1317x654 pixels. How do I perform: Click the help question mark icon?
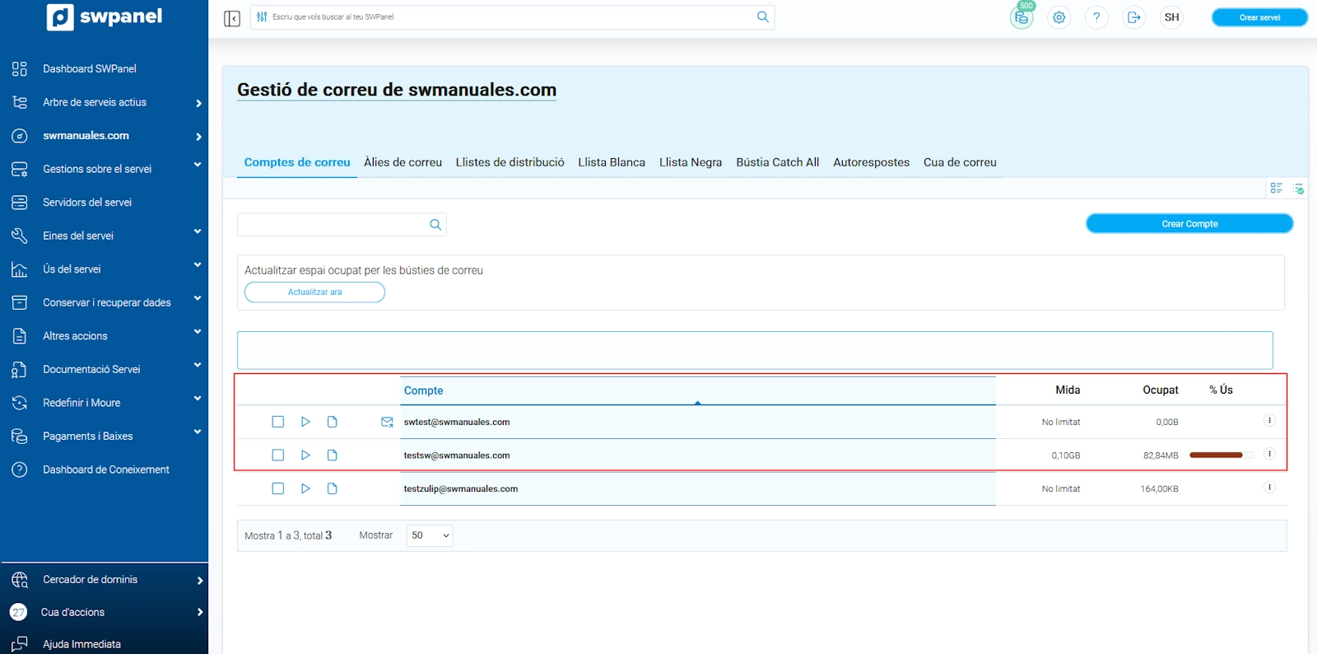pyautogui.click(x=1096, y=17)
